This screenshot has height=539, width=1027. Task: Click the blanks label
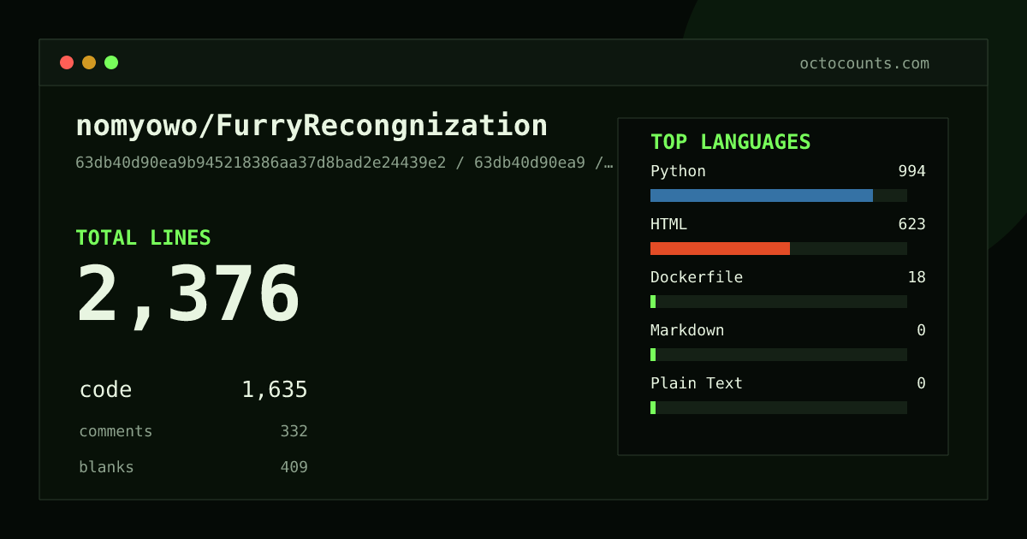click(x=106, y=467)
